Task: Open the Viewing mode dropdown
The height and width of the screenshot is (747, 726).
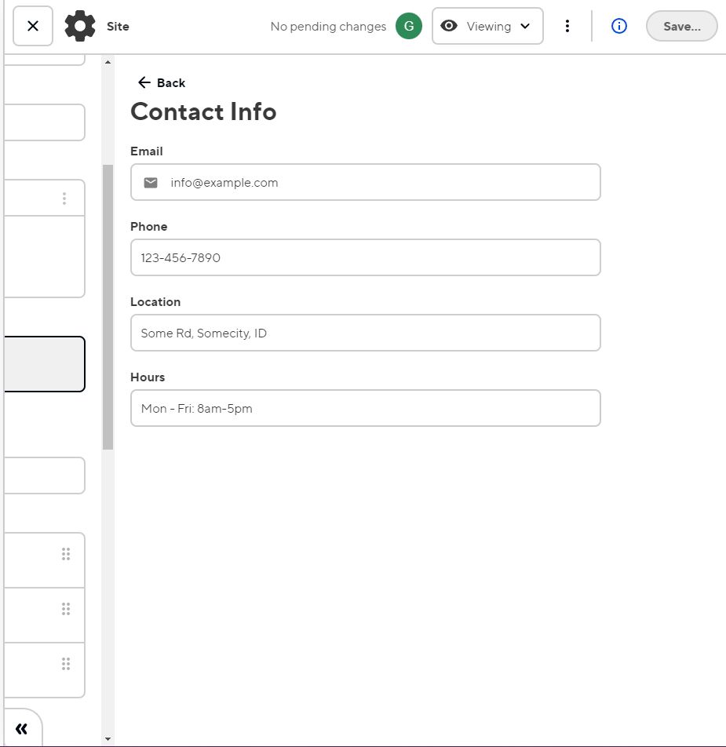Action: click(x=487, y=26)
